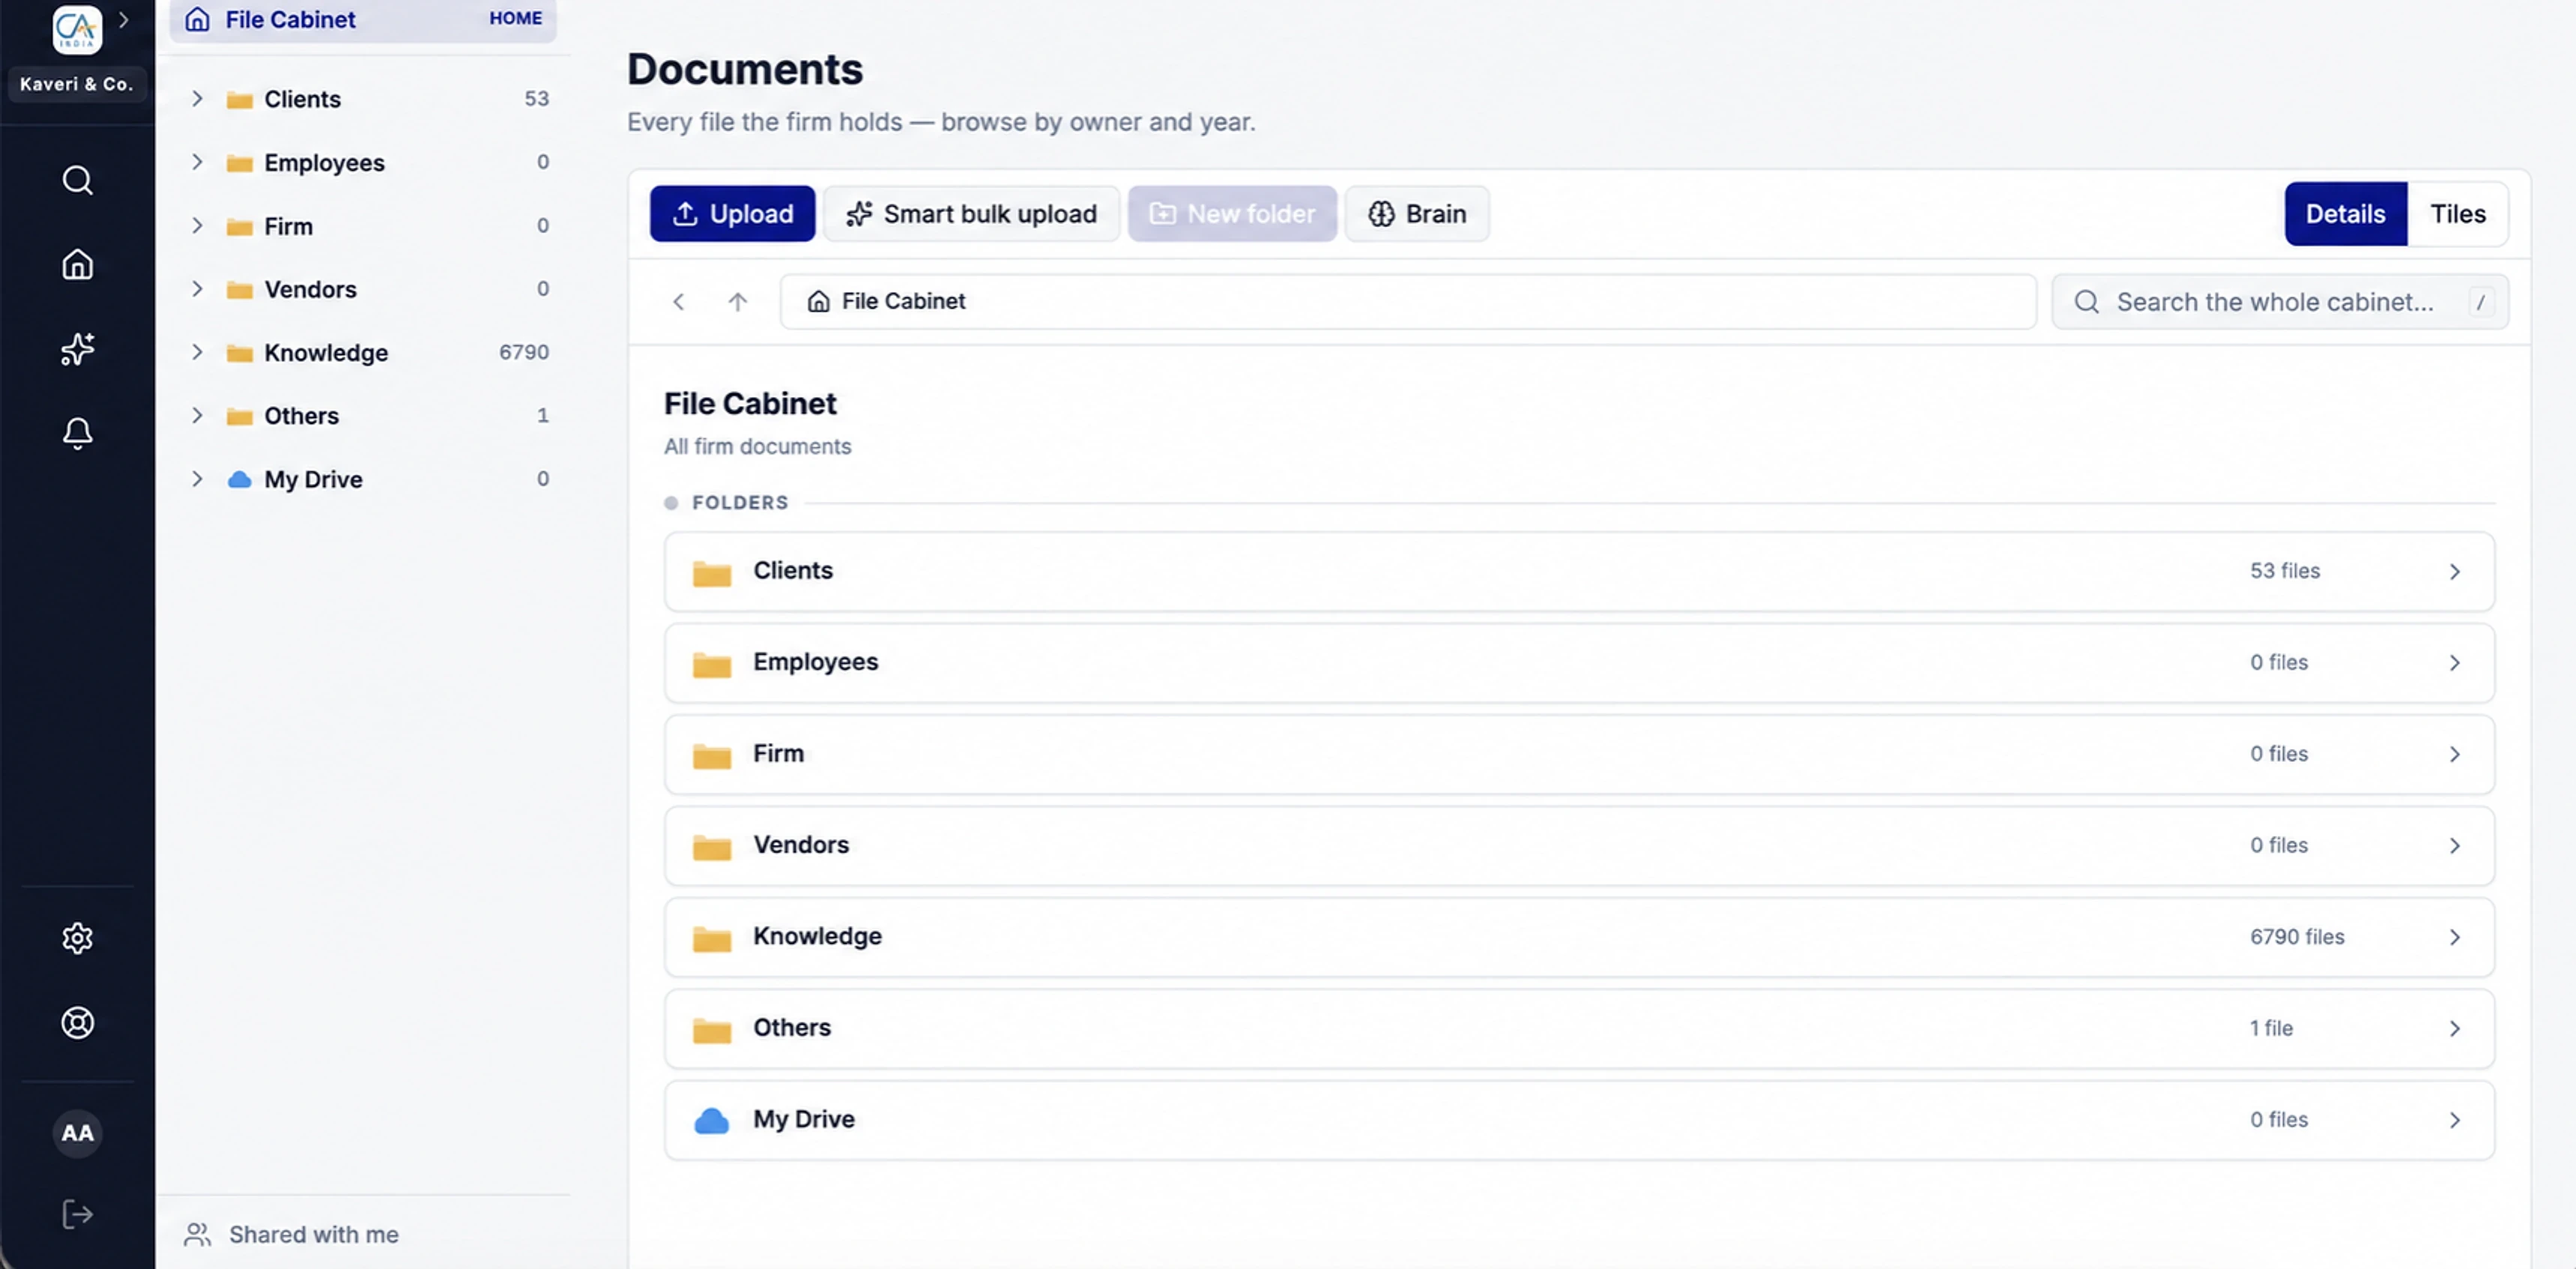Switch to Tiles view
Viewport: 2576px width, 1269px height.
point(2457,213)
